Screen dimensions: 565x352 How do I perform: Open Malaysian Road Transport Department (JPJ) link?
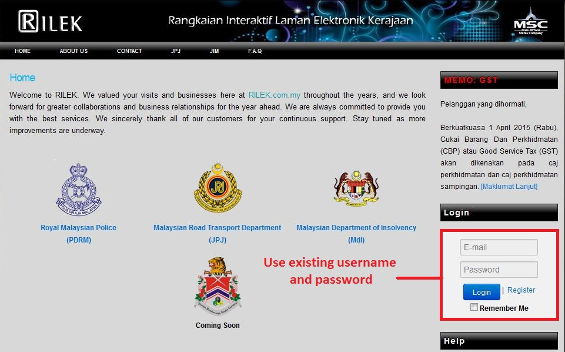pyautogui.click(x=218, y=234)
